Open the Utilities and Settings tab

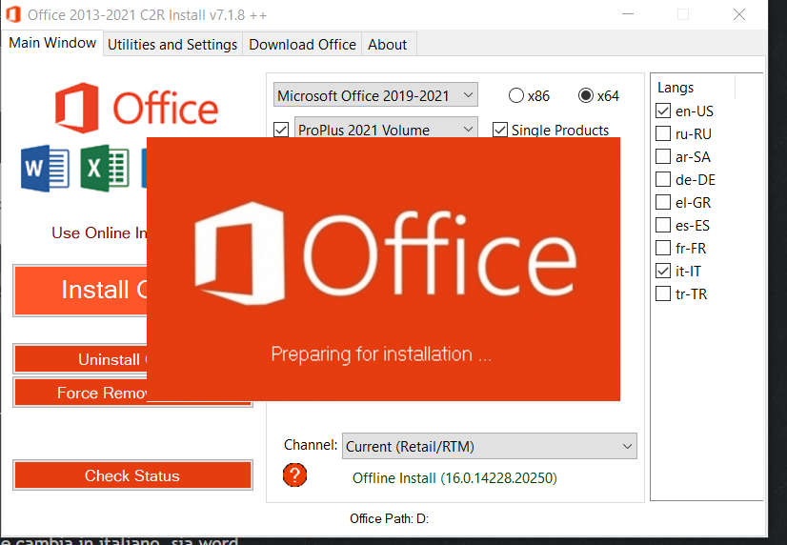[172, 45]
